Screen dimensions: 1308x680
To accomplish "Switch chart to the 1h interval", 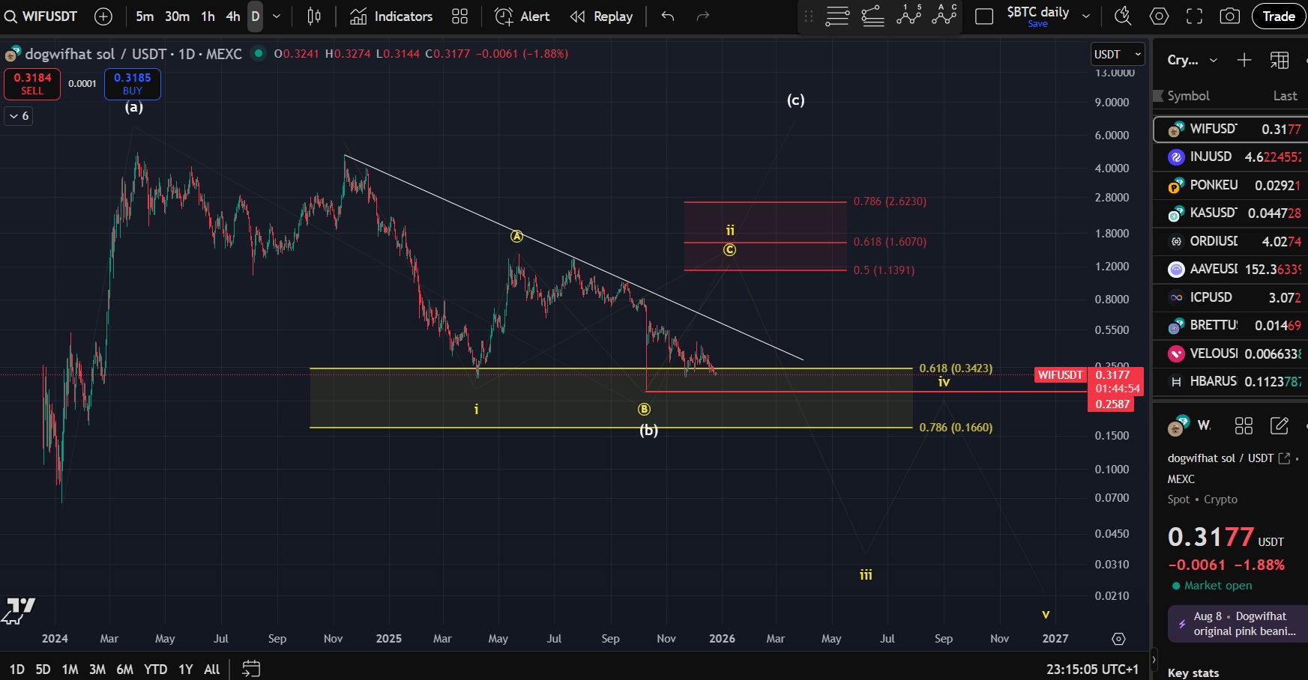I will coord(208,16).
